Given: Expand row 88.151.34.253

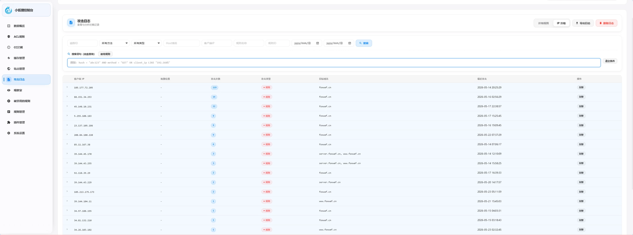Looking at the screenshot, I should click(x=67, y=97).
